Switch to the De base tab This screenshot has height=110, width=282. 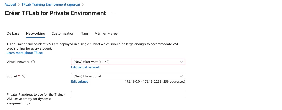point(13,33)
